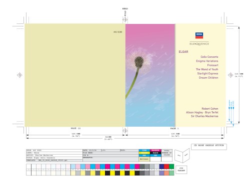This screenshot has width=250, height=182.
Task: Select the "Starlight Express" line
Action: 207,73
